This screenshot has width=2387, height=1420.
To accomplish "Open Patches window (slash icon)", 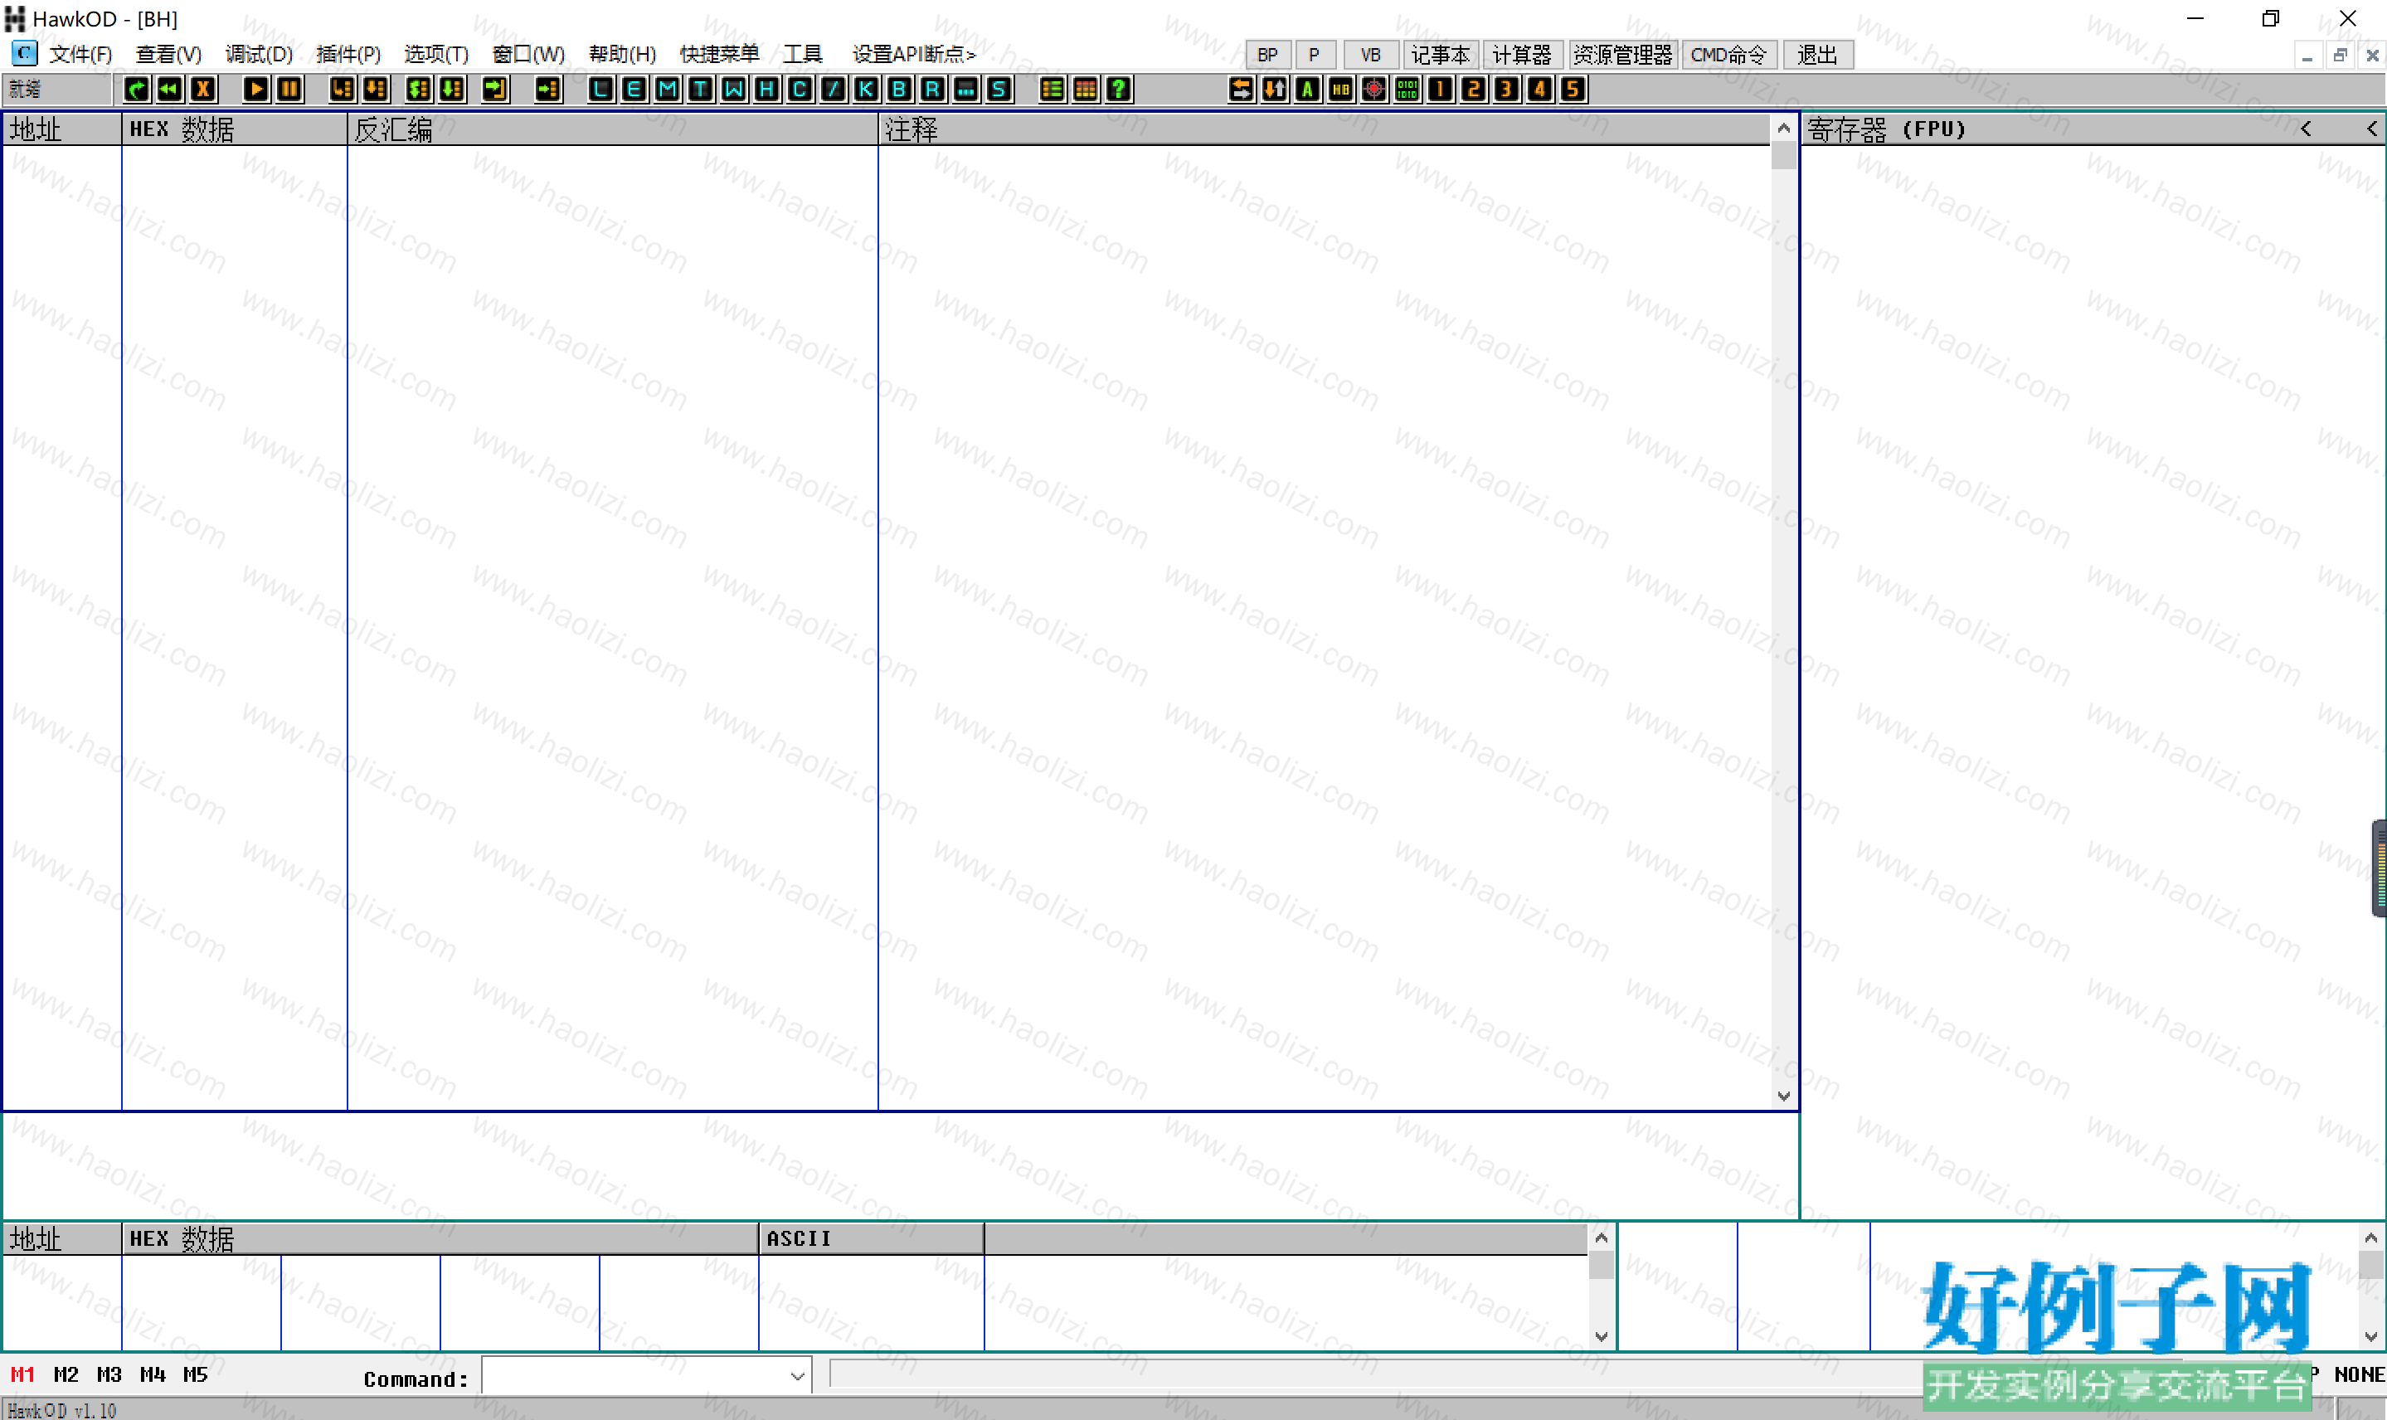I will [x=834, y=90].
